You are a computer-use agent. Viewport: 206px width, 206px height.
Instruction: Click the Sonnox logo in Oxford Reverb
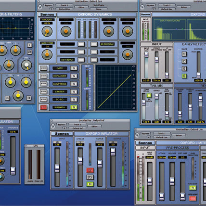(x=146, y=14)
